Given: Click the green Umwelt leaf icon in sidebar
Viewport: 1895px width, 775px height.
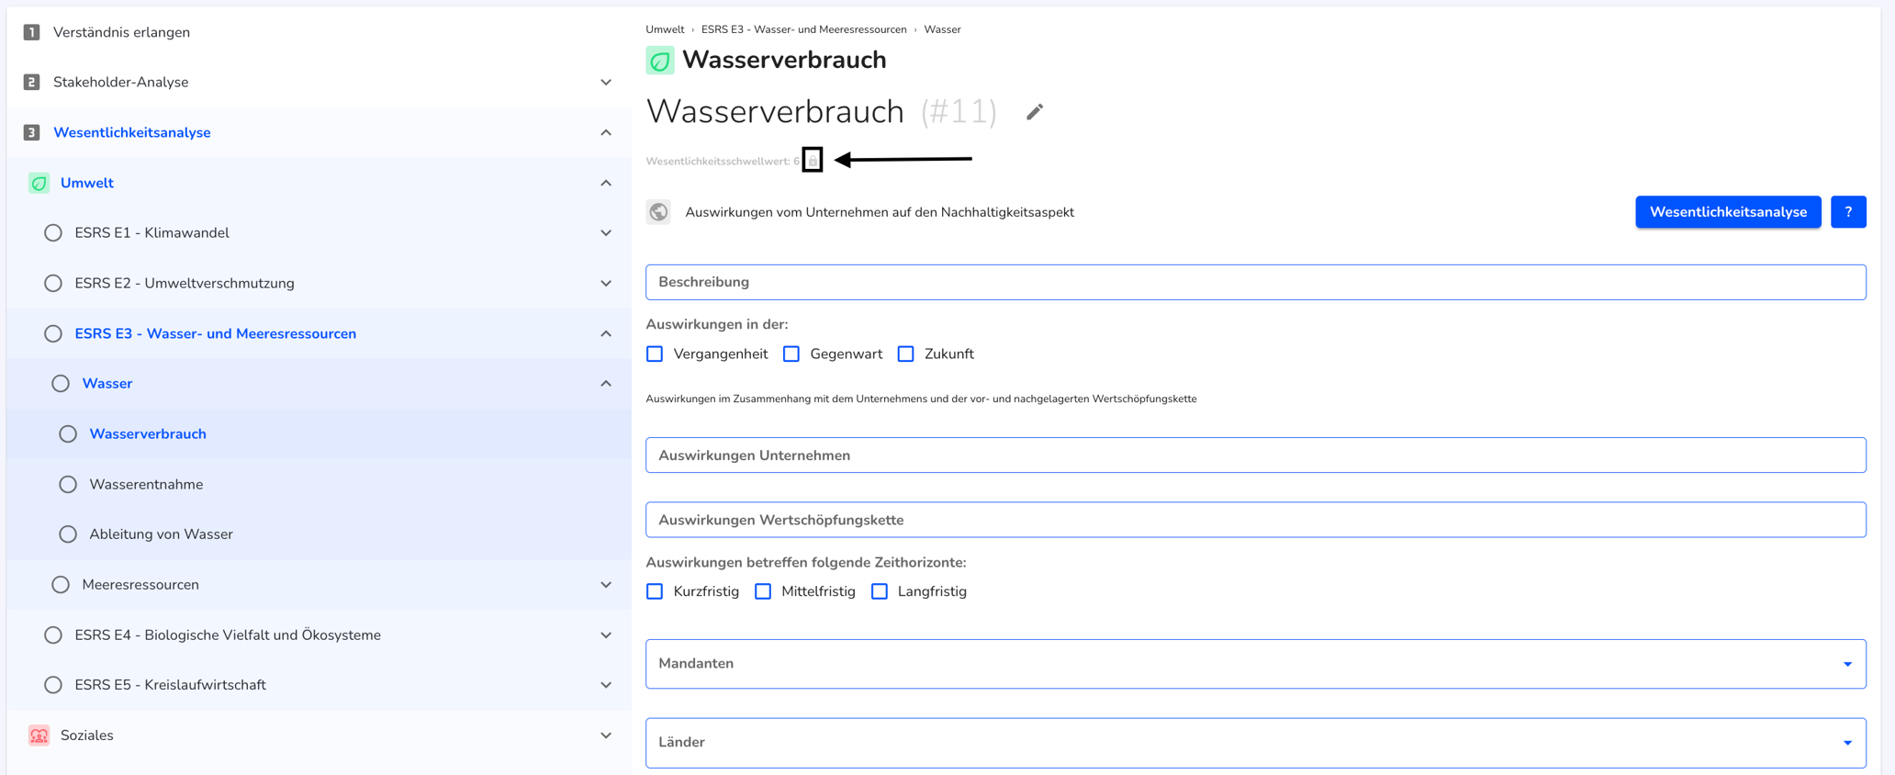Looking at the screenshot, I should [x=39, y=183].
